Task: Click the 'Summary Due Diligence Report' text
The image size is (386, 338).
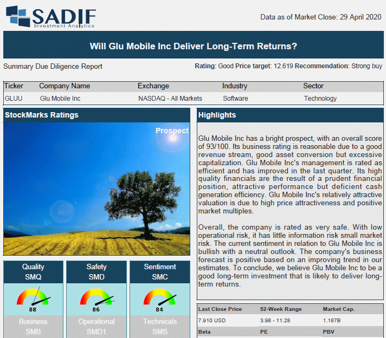Action: click(53, 67)
